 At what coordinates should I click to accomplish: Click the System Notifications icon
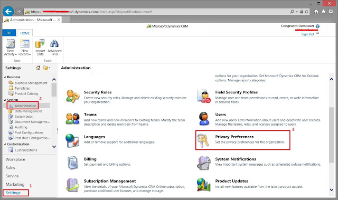pos(204,163)
